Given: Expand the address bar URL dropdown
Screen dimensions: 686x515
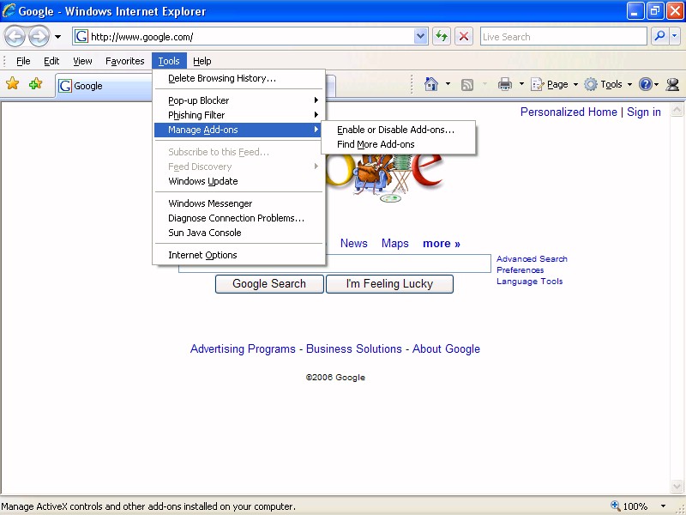Looking at the screenshot, I should click(x=421, y=36).
